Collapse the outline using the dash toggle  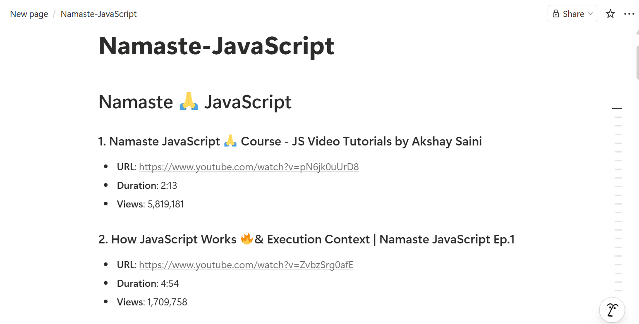(x=617, y=108)
